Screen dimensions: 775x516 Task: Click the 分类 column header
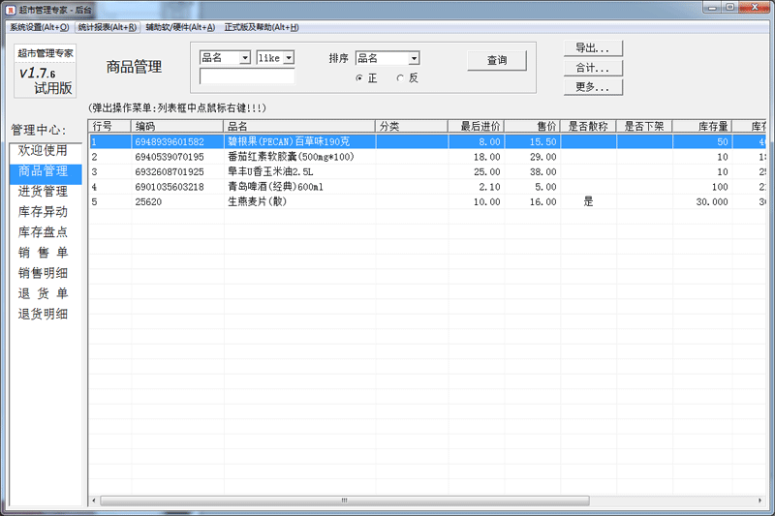[x=411, y=127]
